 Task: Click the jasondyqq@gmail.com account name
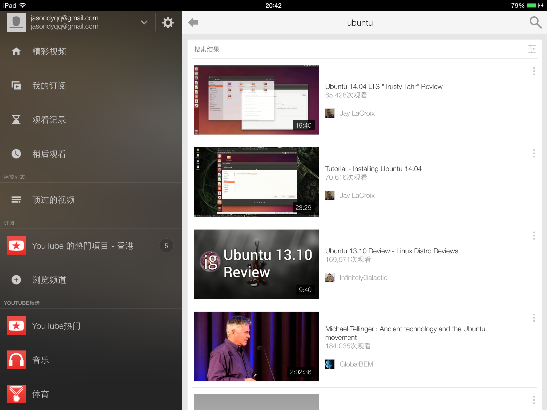click(64, 18)
